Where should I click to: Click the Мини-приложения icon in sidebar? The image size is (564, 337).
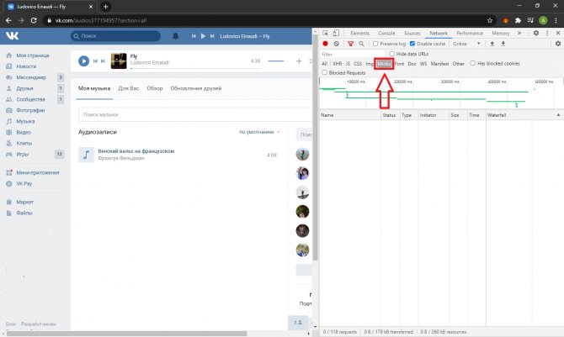[x=9, y=172]
